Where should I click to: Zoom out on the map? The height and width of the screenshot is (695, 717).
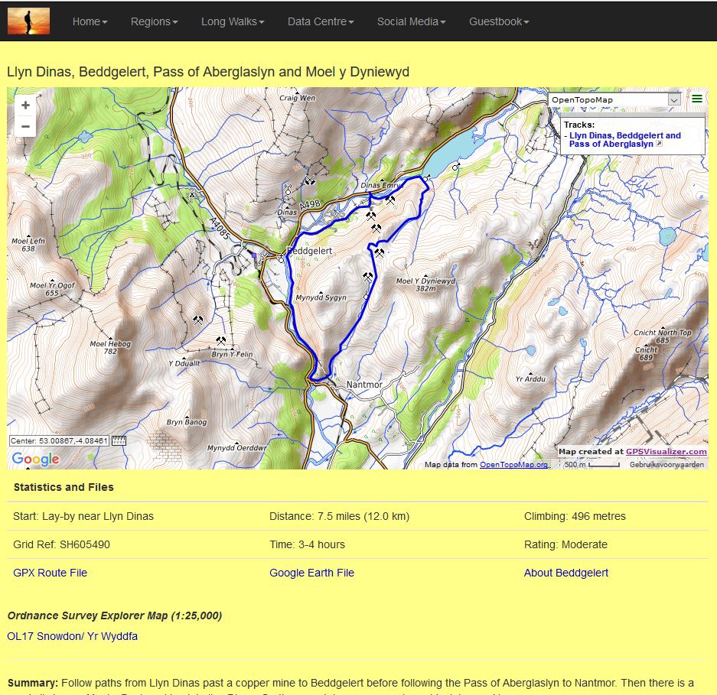(x=25, y=127)
